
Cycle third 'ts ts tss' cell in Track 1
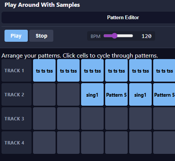[x=92, y=70]
